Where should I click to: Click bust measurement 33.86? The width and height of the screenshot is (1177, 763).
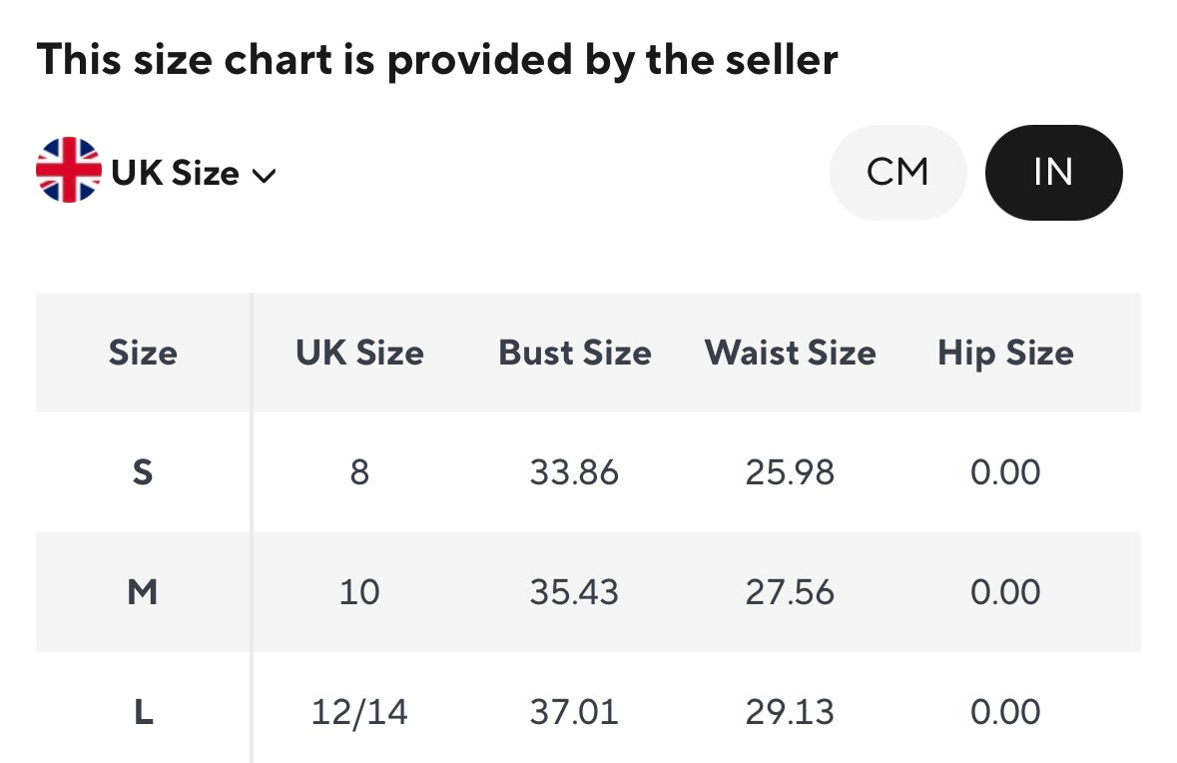574,472
